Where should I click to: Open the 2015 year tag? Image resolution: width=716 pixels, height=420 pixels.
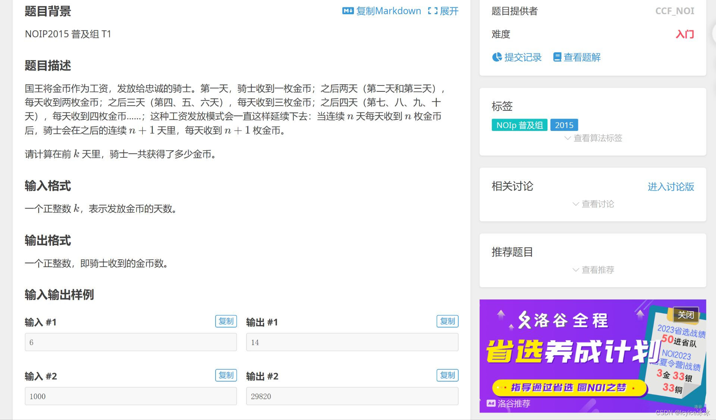(x=564, y=125)
